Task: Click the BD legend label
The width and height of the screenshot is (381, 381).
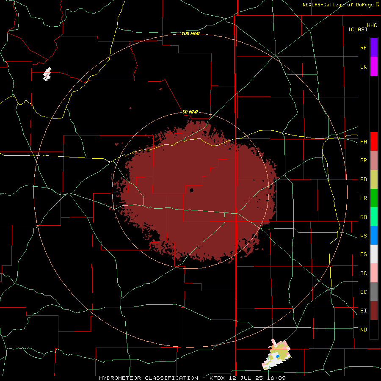Action: click(x=363, y=179)
